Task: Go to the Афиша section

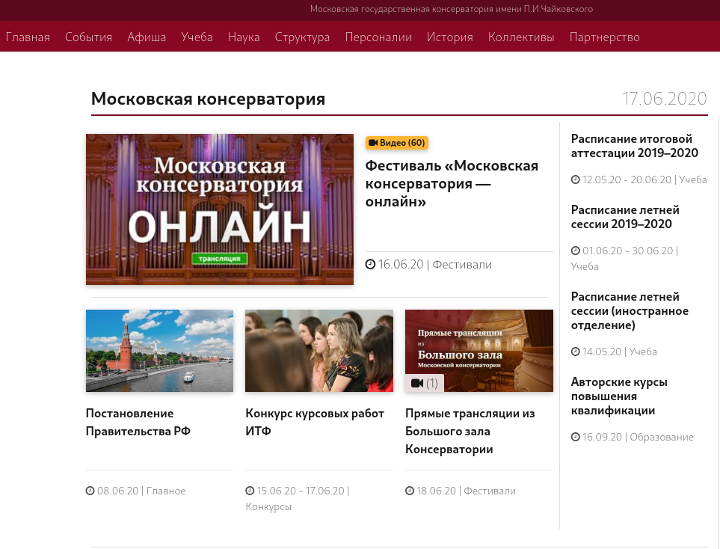Action: click(147, 37)
